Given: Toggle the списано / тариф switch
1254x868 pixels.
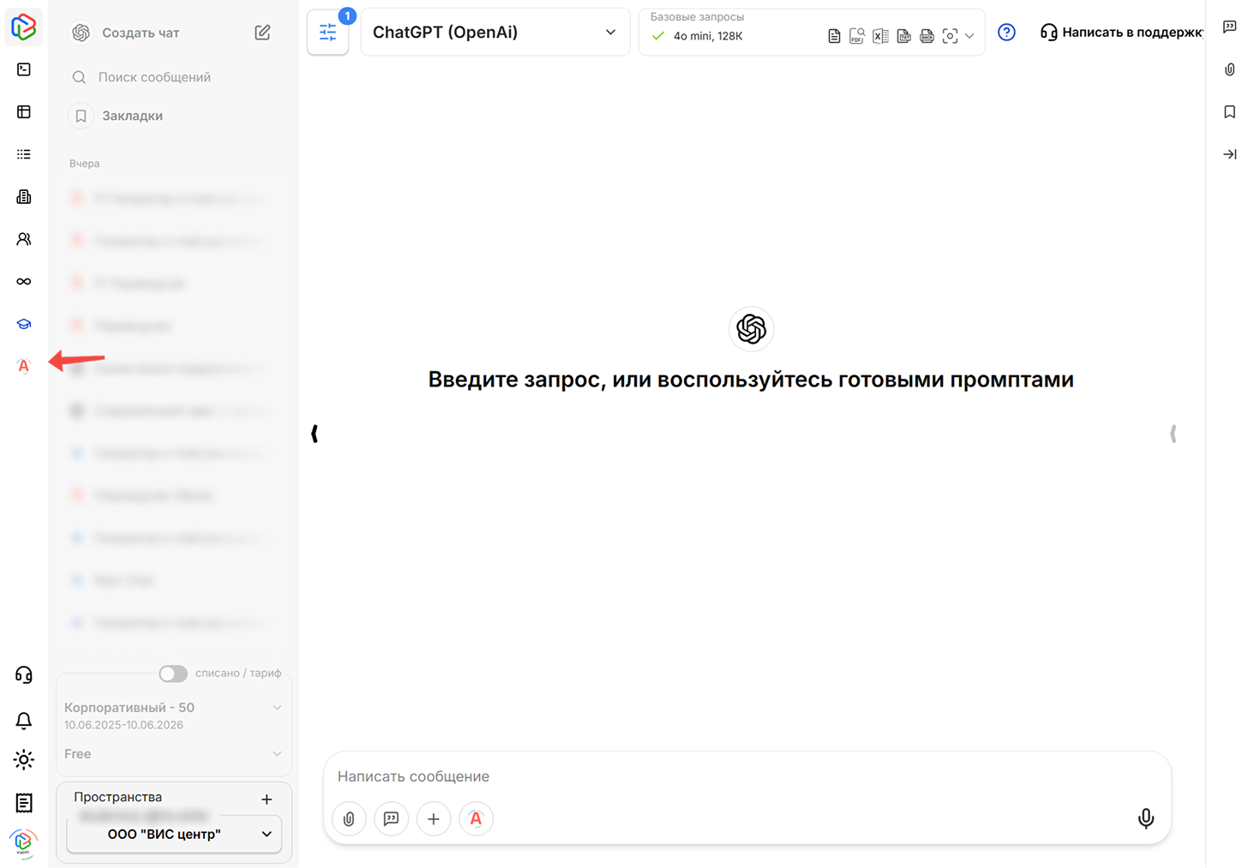Looking at the screenshot, I should 173,673.
